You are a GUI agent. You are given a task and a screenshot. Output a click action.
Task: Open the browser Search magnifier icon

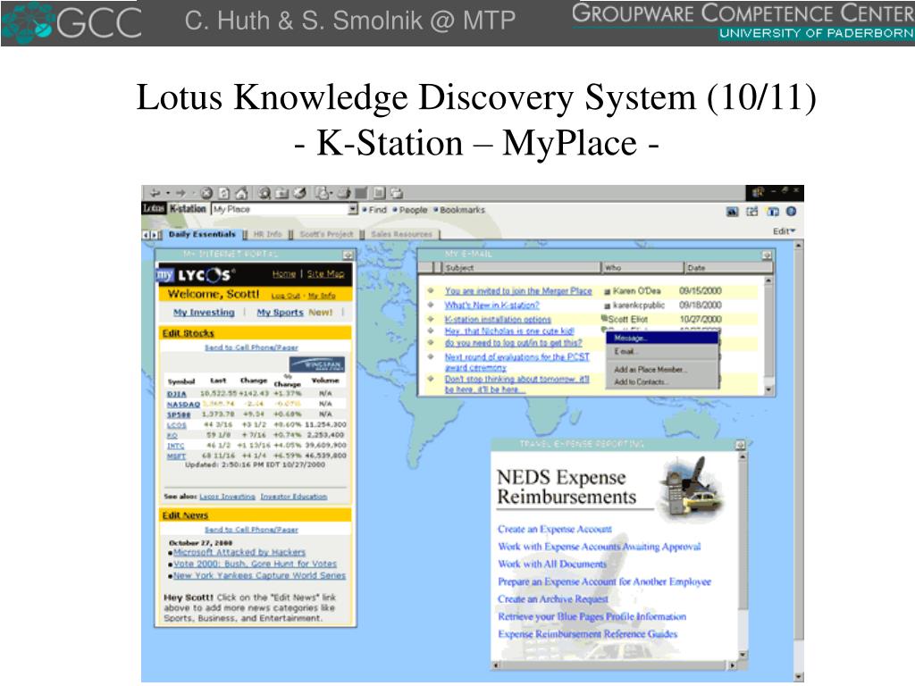[264, 193]
